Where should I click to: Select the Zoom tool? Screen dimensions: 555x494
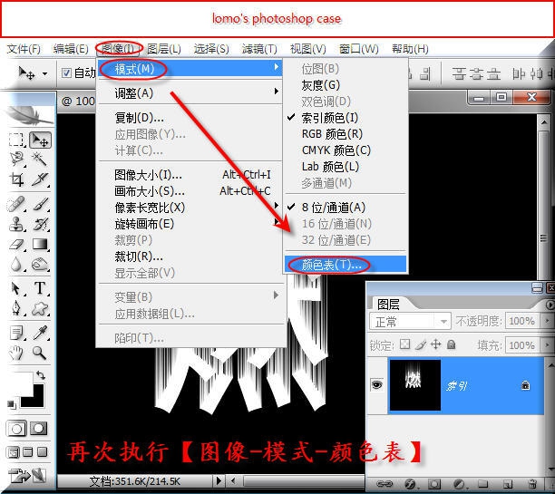[39, 353]
